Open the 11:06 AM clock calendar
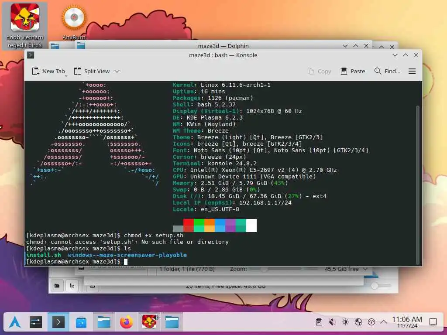 (x=407, y=322)
